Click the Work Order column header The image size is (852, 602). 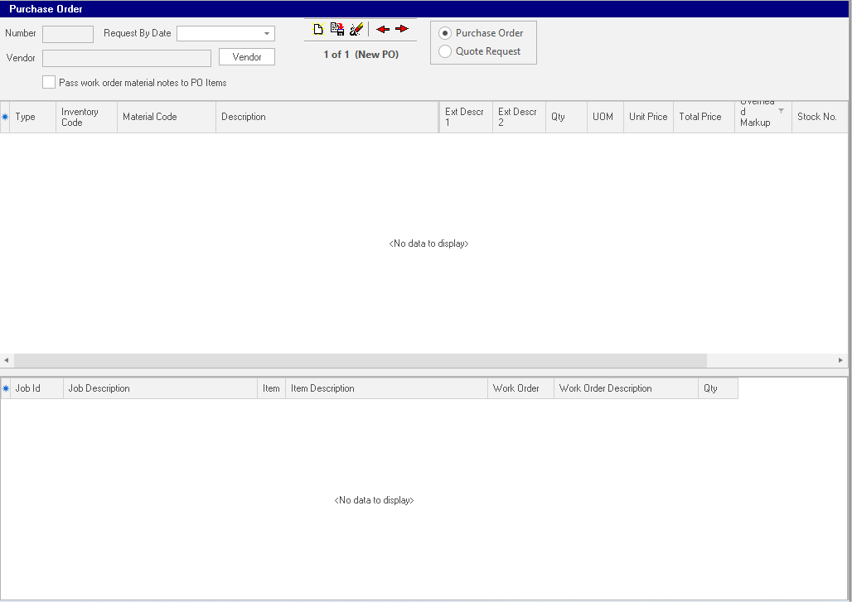(520, 388)
